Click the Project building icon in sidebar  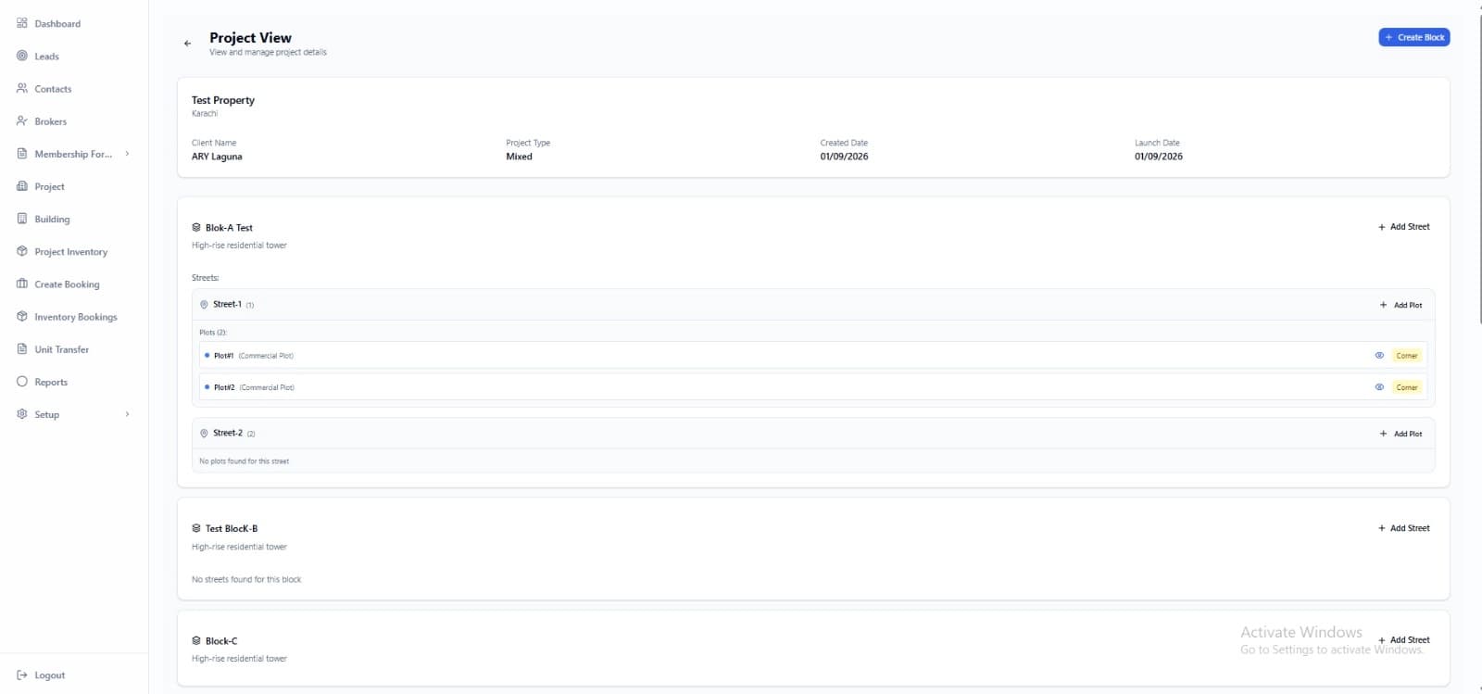tap(22, 186)
